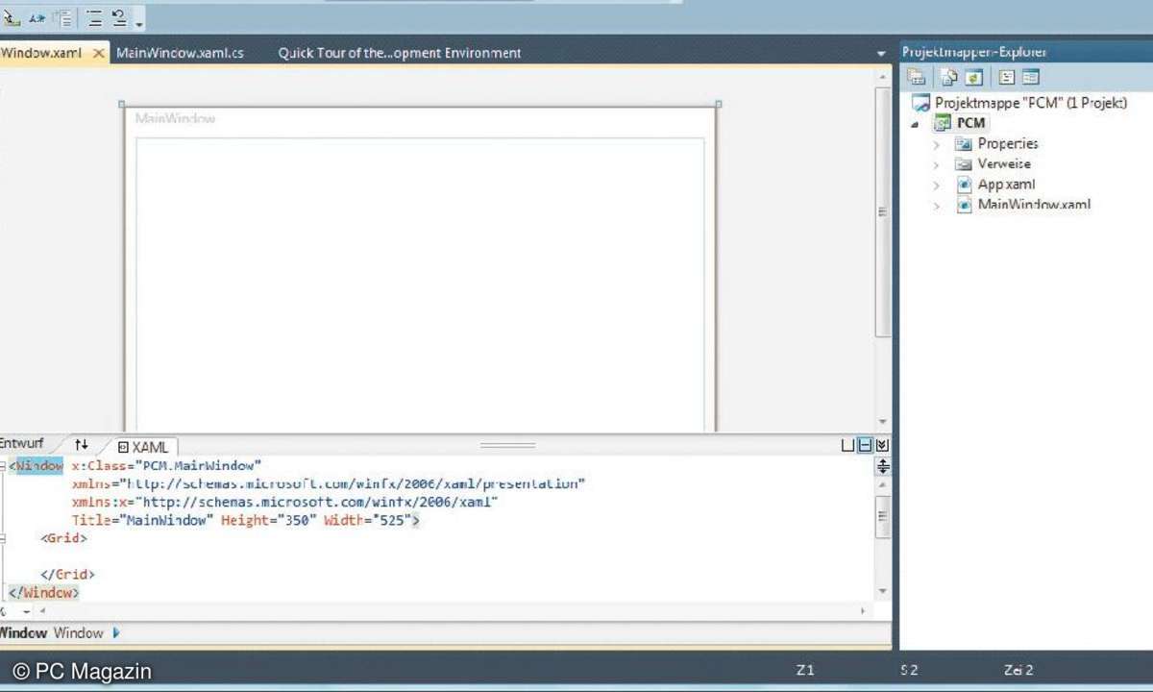Click the Z 1 status bar entry
1153x692 pixels.
point(805,670)
